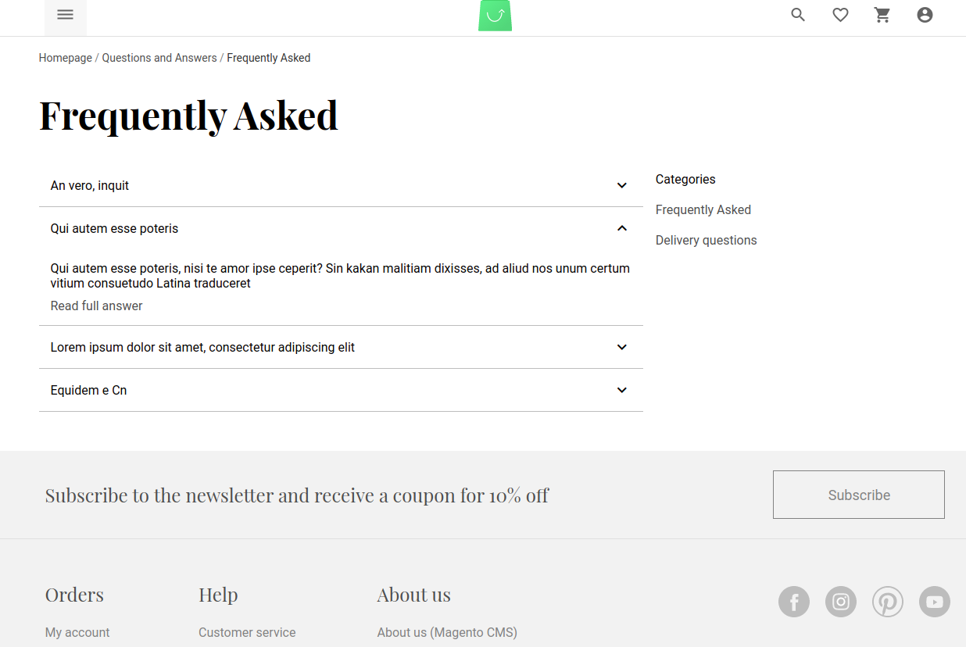Screen dimensions: 966x647
Task: Click the "An vero, inquit" question title
Action: pyautogui.click(x=90, y=185)
